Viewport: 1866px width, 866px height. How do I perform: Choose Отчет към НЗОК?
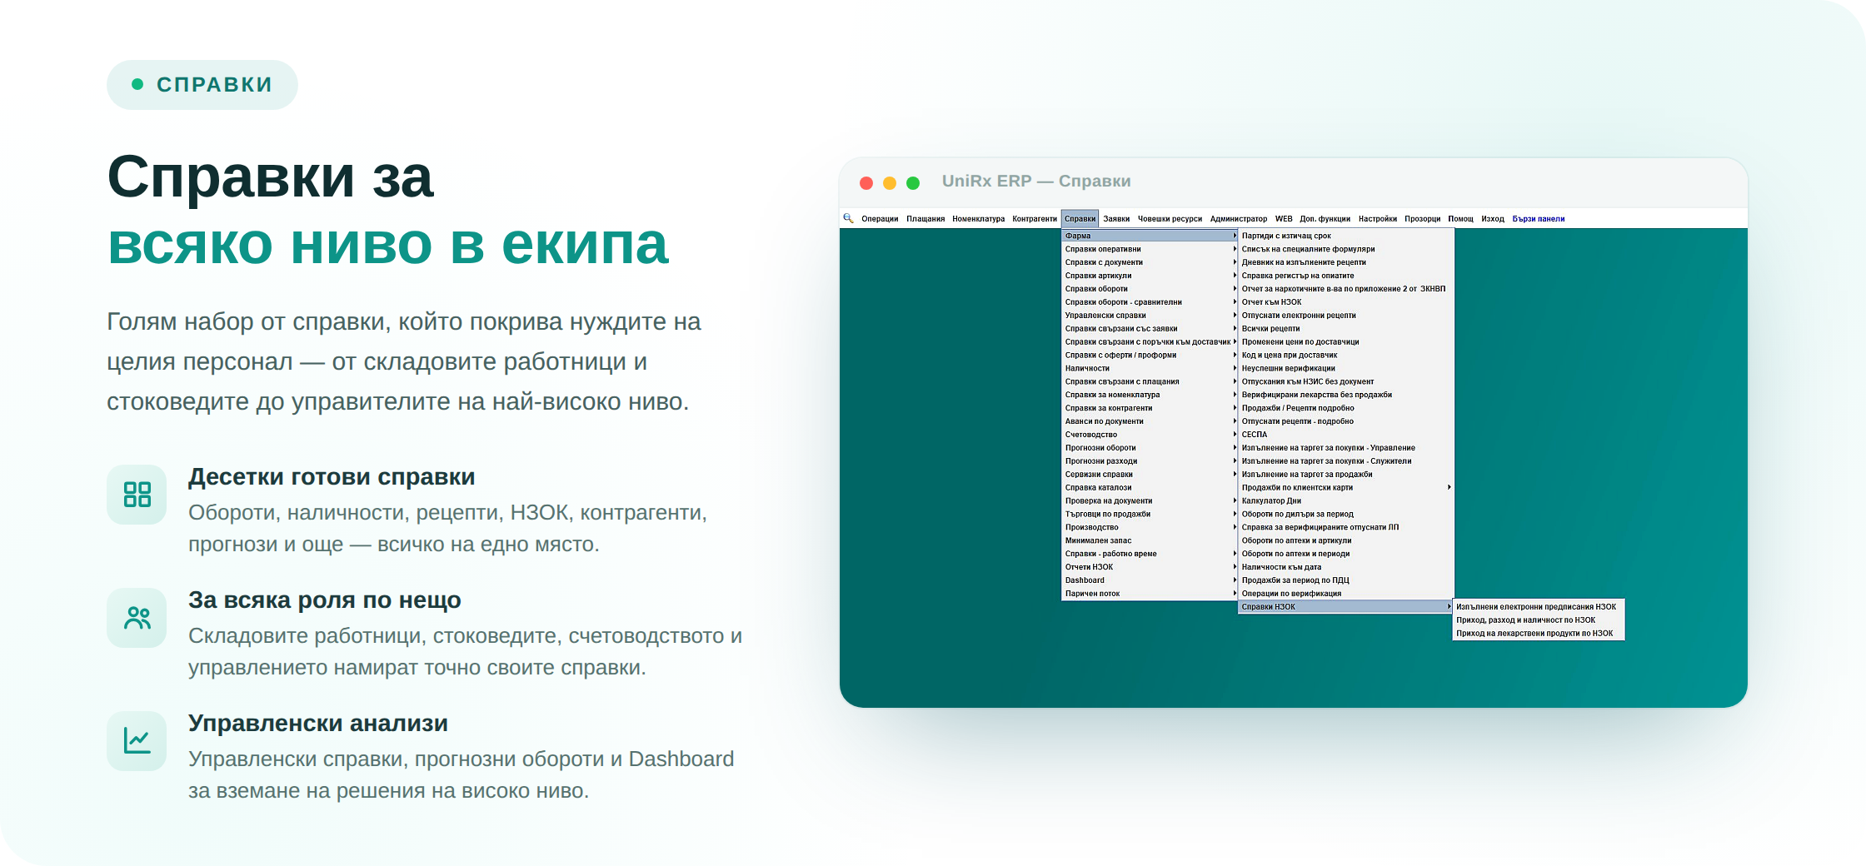click(1346, 302)
